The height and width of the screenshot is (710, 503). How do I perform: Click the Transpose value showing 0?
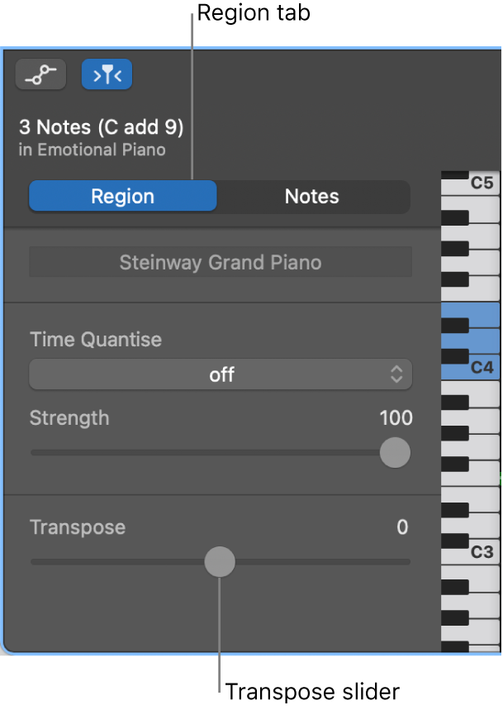click(x=403, y=527)
